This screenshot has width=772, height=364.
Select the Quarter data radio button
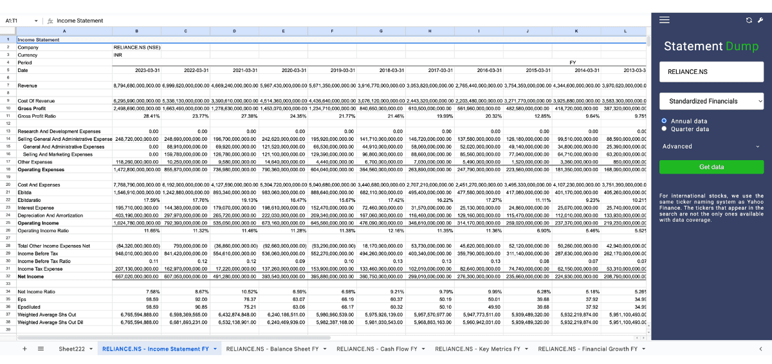coord(664,129)
